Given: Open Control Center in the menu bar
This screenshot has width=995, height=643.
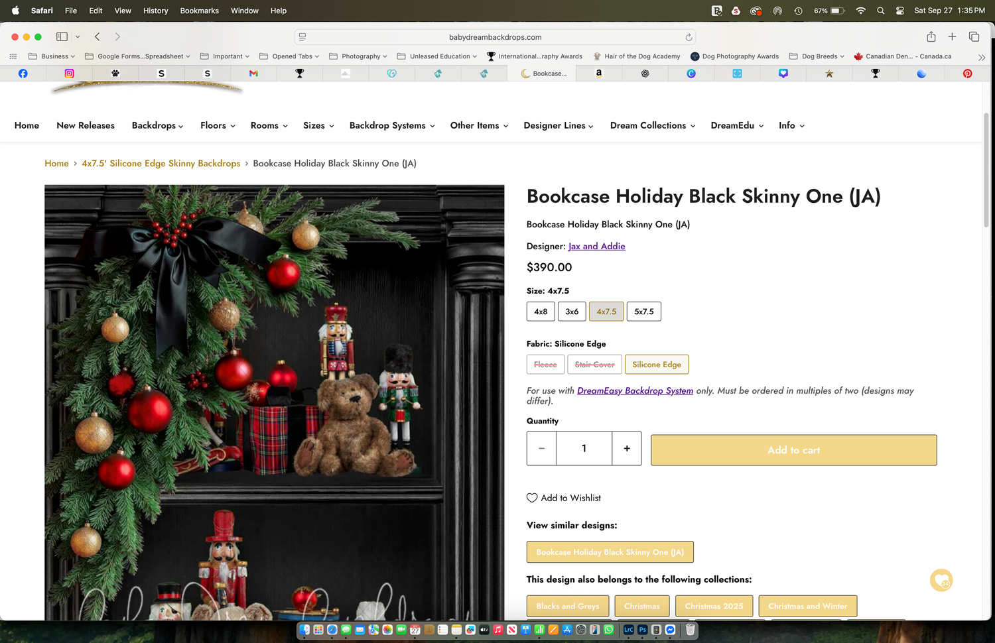Looking at the screenshot, I should 900,11.
